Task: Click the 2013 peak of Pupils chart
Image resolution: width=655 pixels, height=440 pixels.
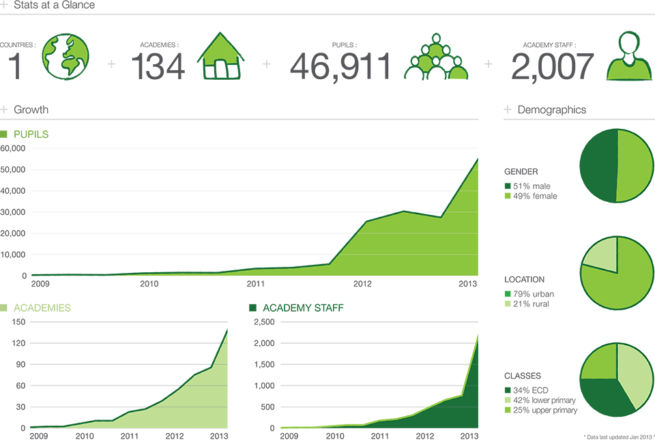Action: pyautogui.click(x=478, y=159)
